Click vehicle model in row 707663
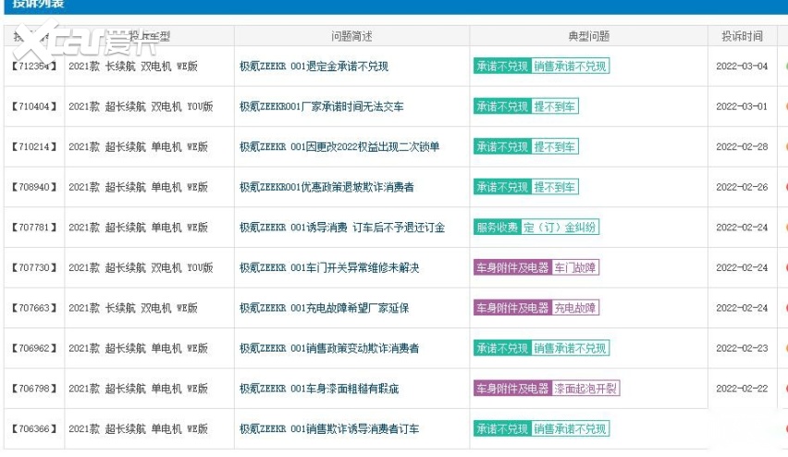 tap(133, 308)
